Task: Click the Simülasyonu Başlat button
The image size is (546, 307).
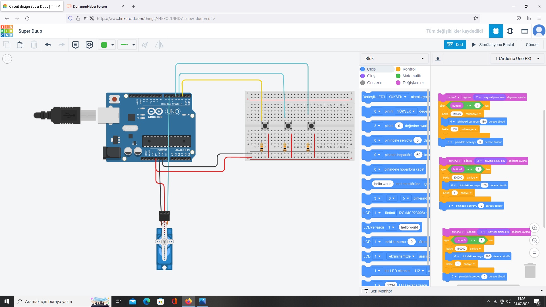Action: (x=493, y=45)
